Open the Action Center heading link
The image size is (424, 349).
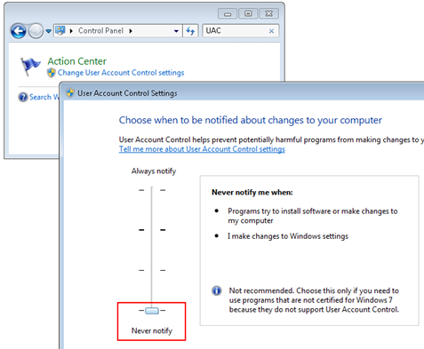(x=77, y=61)
